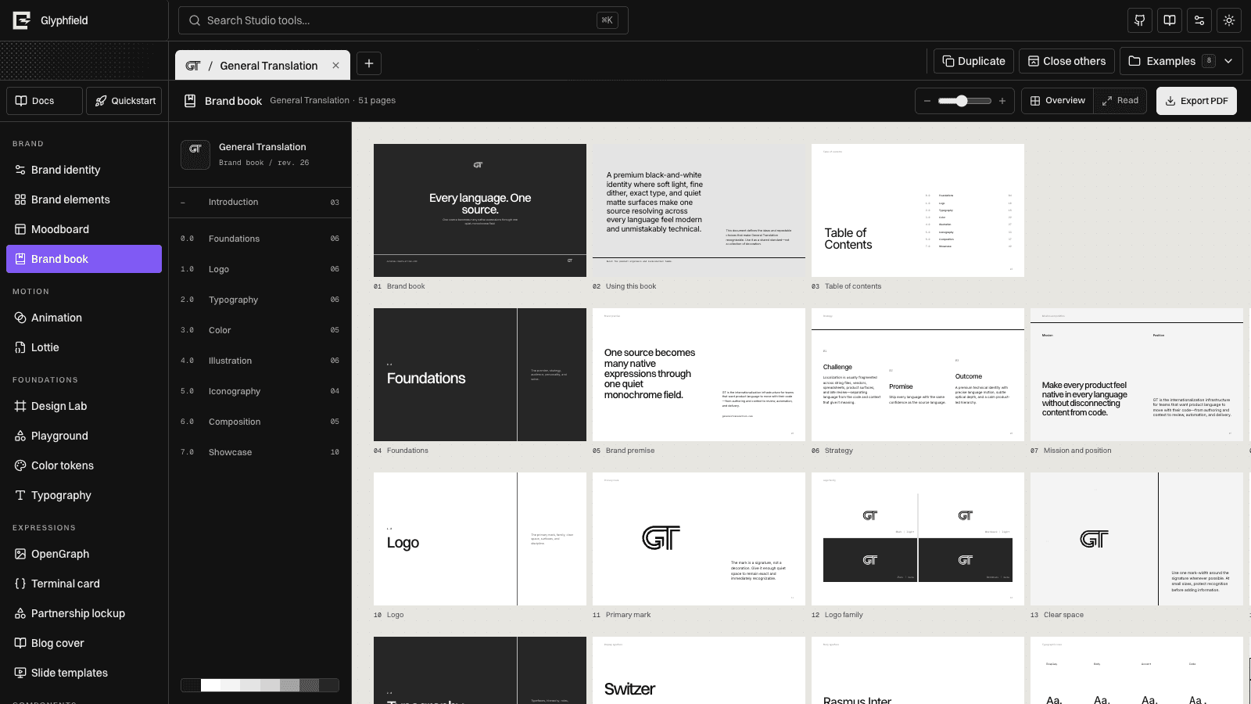The image size is (1251, 704).
Task: Jump to Foundations section in outline
Action: coord(260,239)
